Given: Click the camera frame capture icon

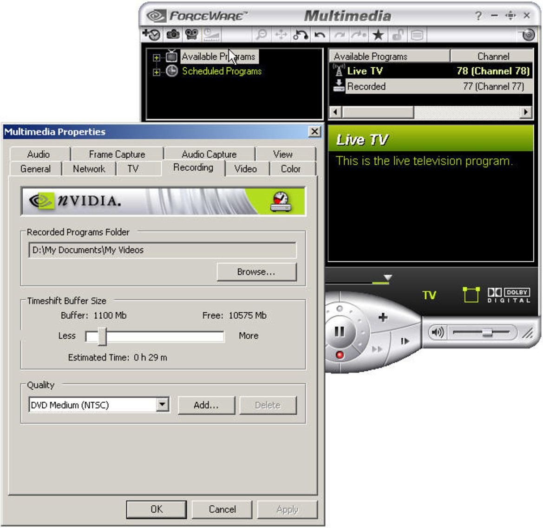Looking at the screenshot, I should point(173,34).
